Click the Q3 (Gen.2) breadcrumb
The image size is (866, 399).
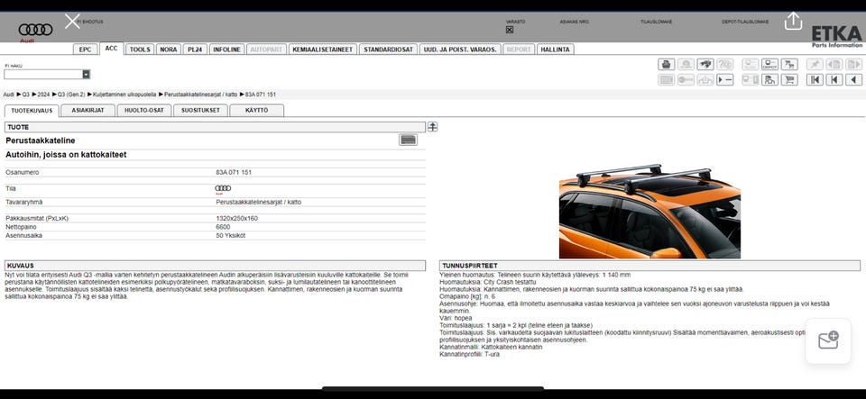(x=71, y=95)
